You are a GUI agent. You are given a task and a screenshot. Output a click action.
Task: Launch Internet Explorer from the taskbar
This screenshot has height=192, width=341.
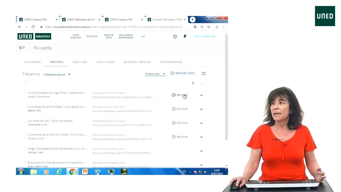tap(59, 172)
